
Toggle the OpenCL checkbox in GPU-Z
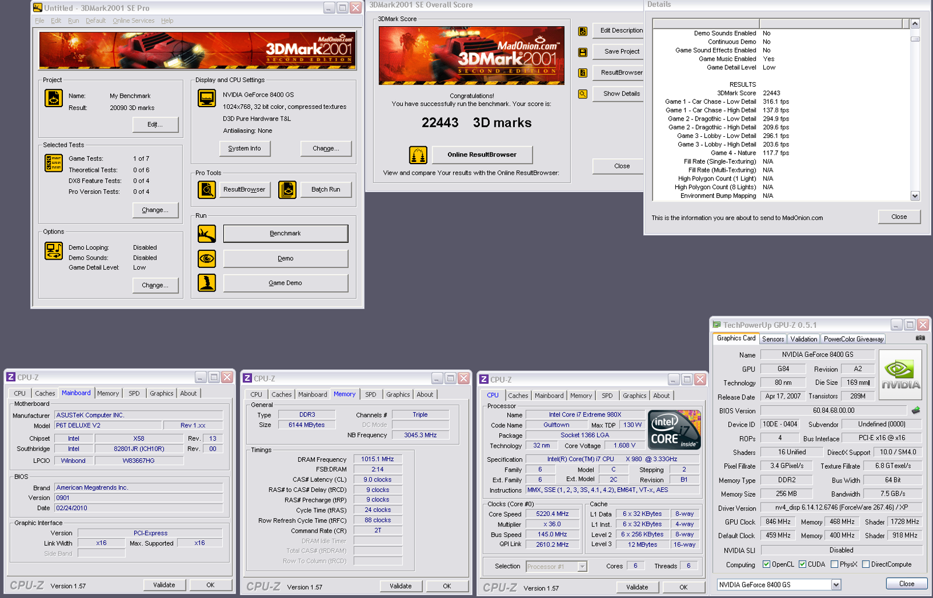point(767,564)
